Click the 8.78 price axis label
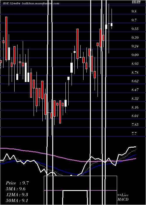The image size is (146, 205). click(135, 72)
